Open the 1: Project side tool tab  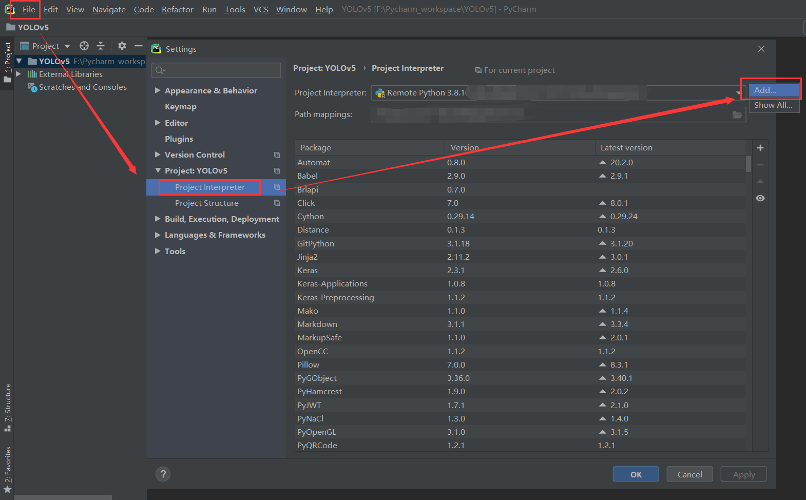click(7, 62)
